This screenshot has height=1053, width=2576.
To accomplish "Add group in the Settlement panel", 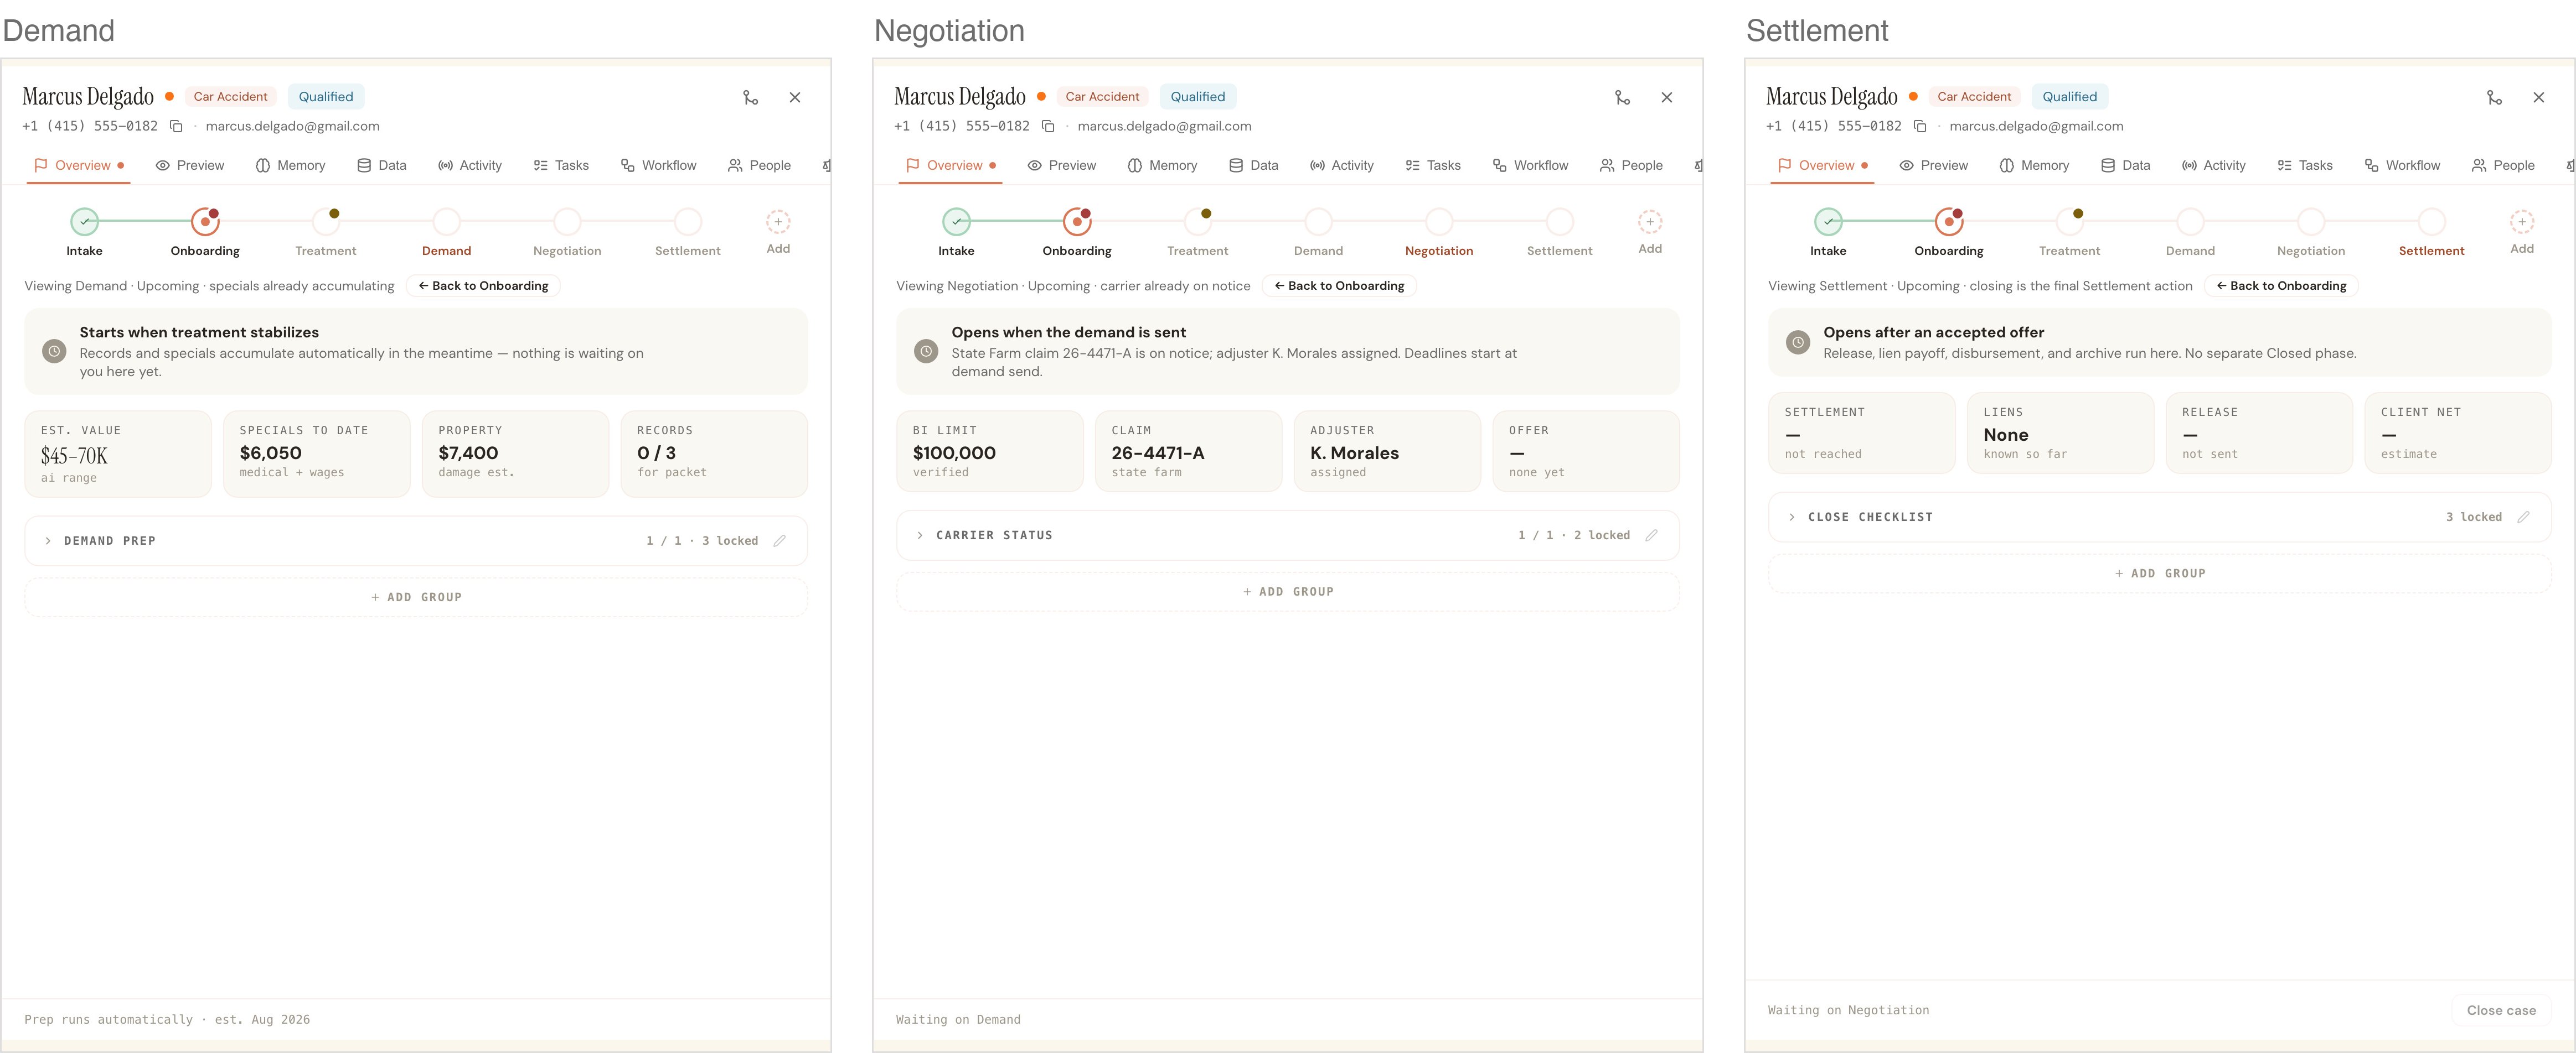I will point(2160,574).
